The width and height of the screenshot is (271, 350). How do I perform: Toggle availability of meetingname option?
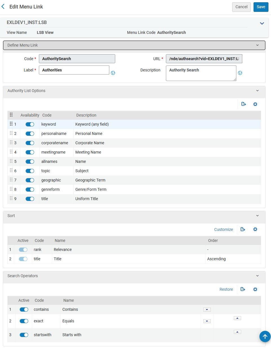30,152
